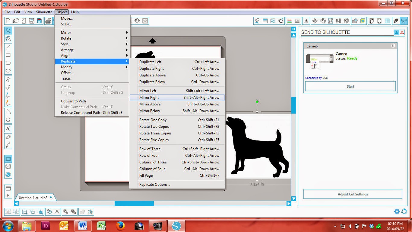The width and height of the screenshot is (412, 232).
Task: Select the Eraser tool
Action: click(8, 137)
